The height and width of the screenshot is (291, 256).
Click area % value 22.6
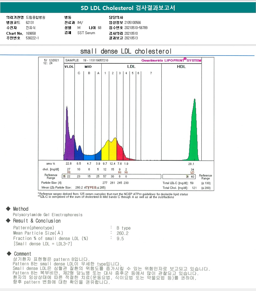point(69,164)
